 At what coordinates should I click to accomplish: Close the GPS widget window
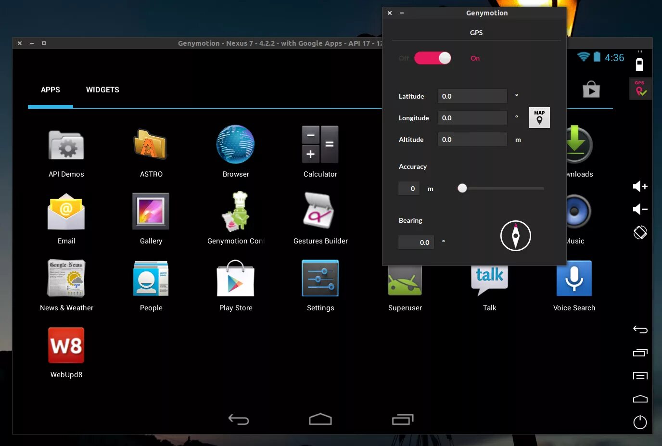(390, 13)
